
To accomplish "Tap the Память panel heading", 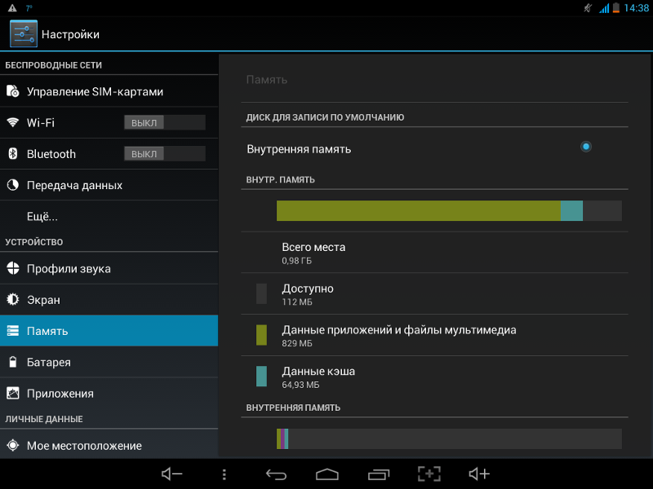I will [x=267, y=79].
